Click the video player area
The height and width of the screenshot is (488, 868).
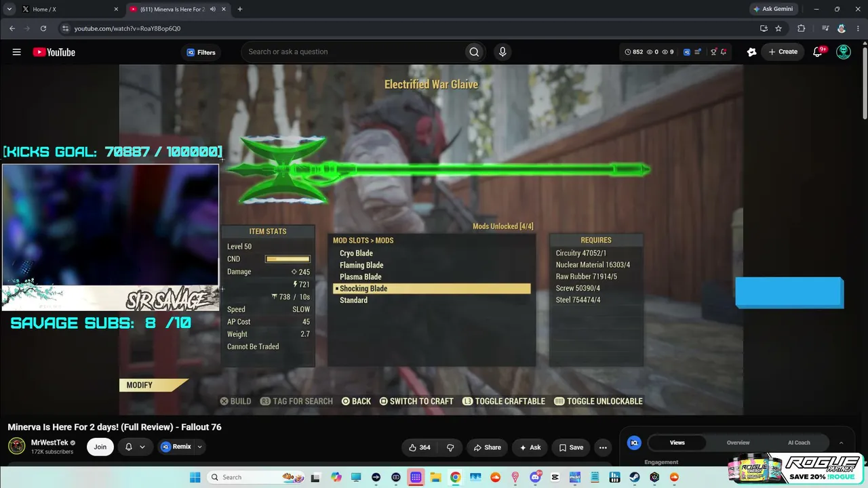(x=431, y=240)
